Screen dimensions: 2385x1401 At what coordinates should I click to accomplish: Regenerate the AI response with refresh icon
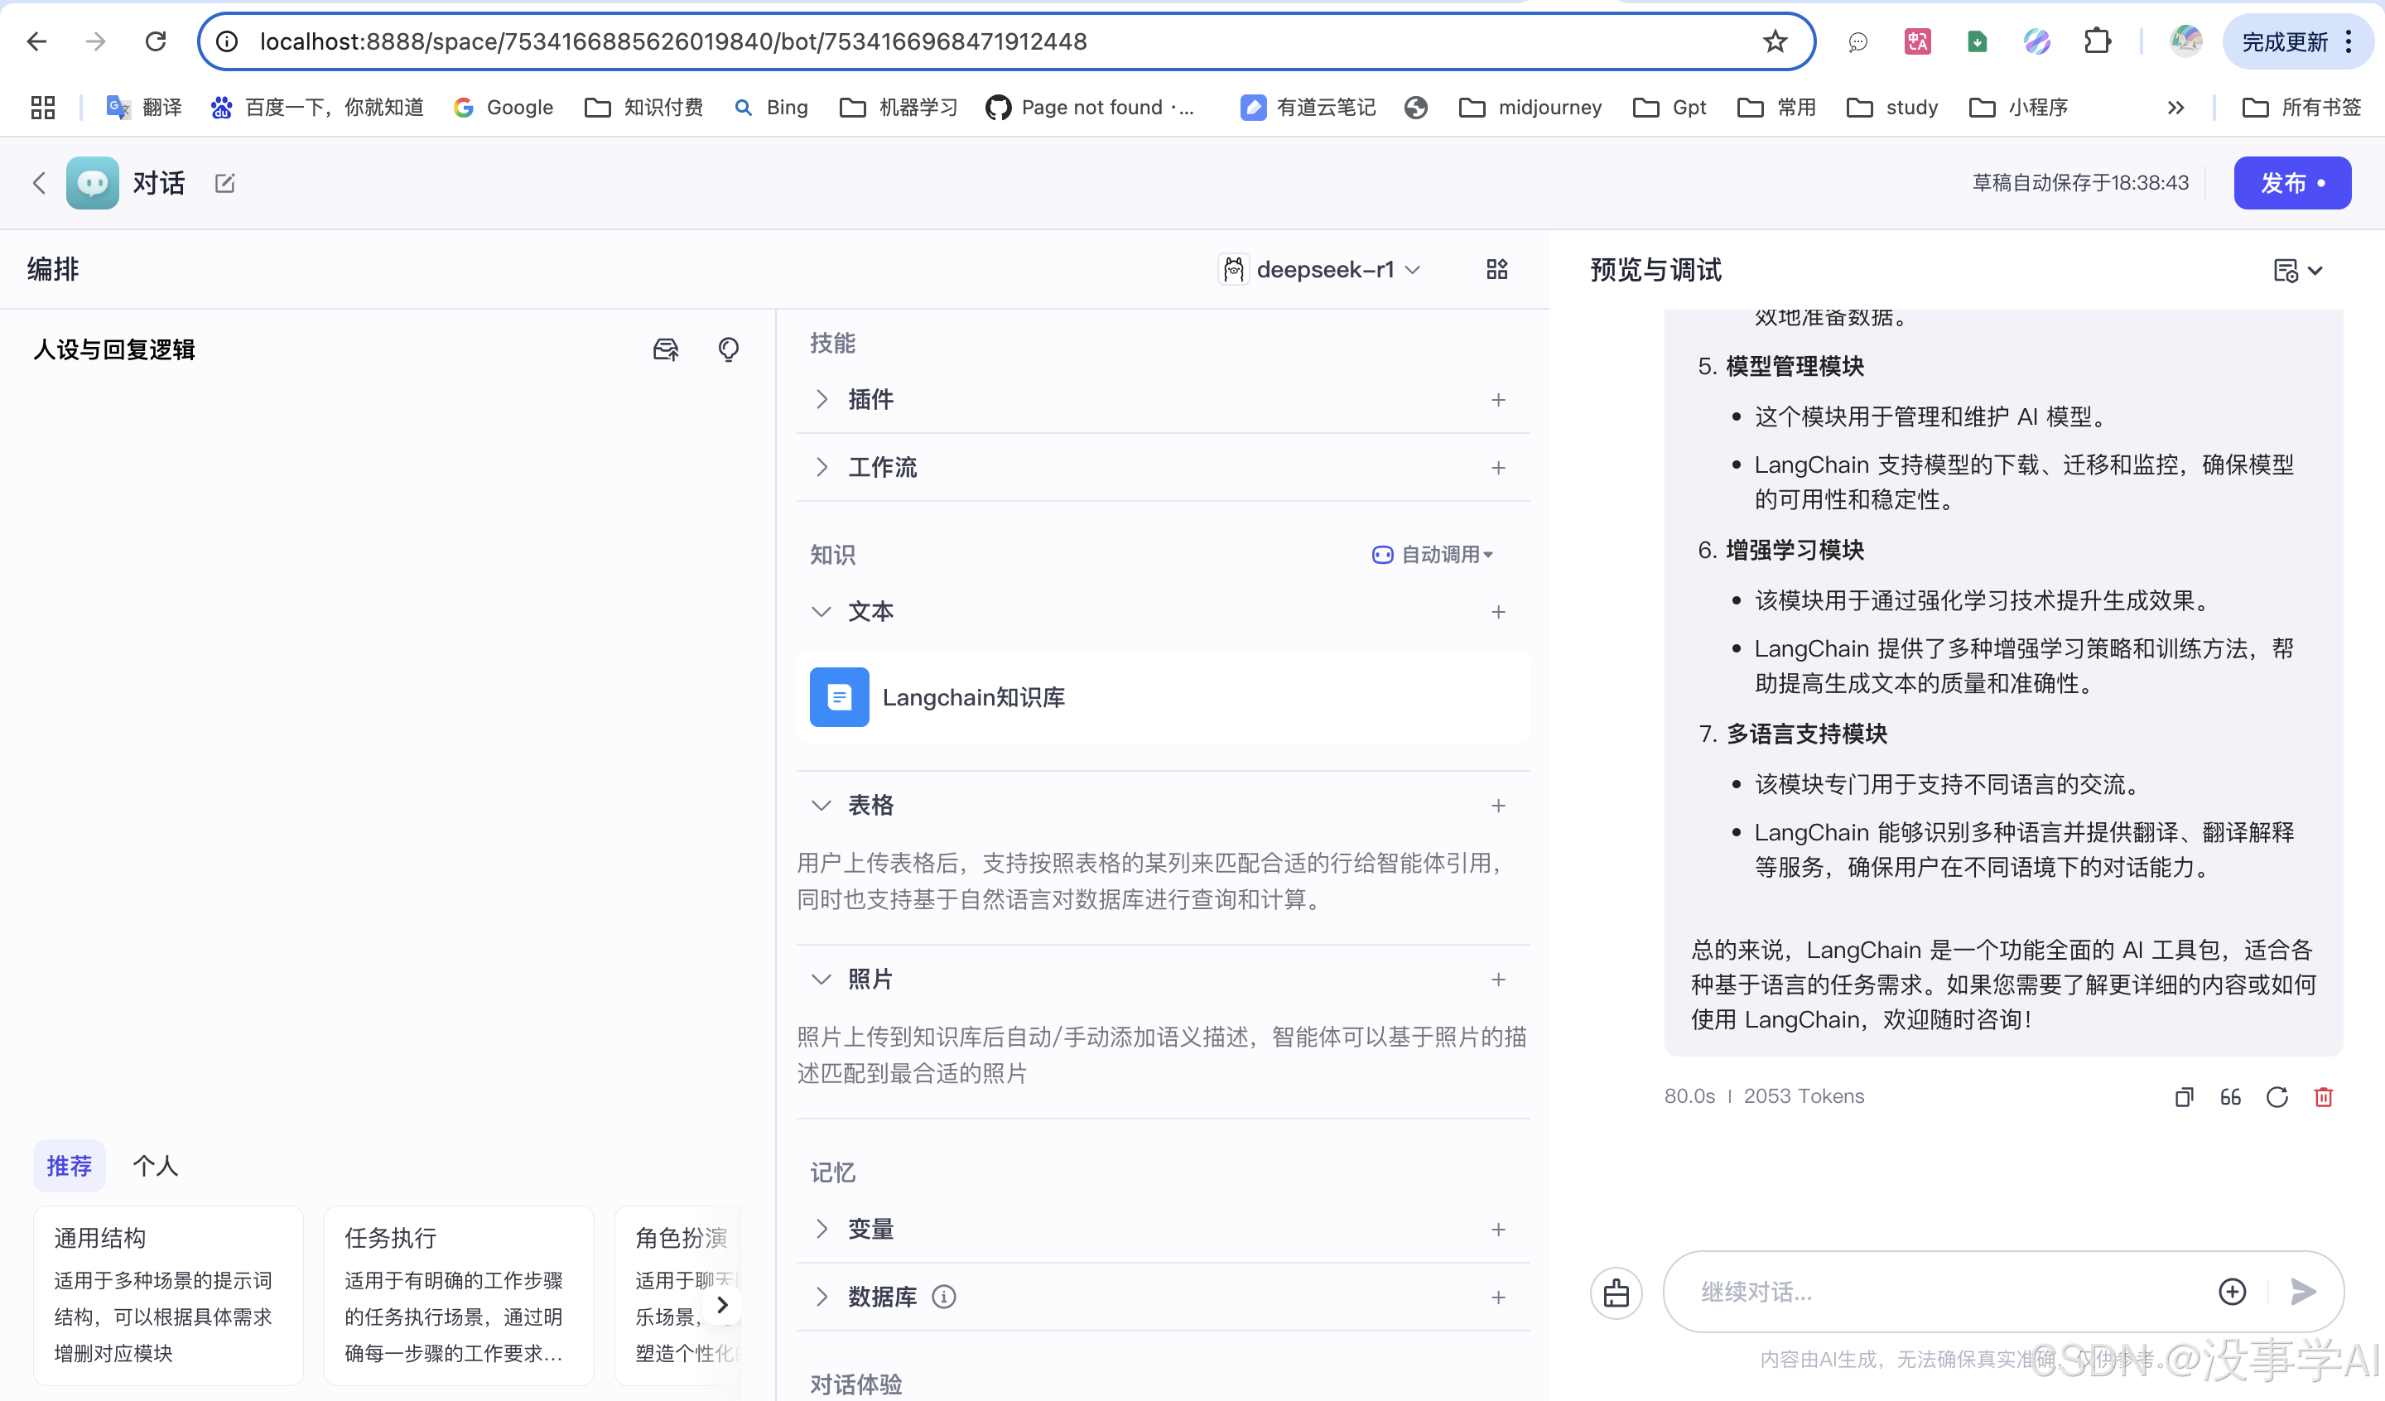pos(2277,1096)
